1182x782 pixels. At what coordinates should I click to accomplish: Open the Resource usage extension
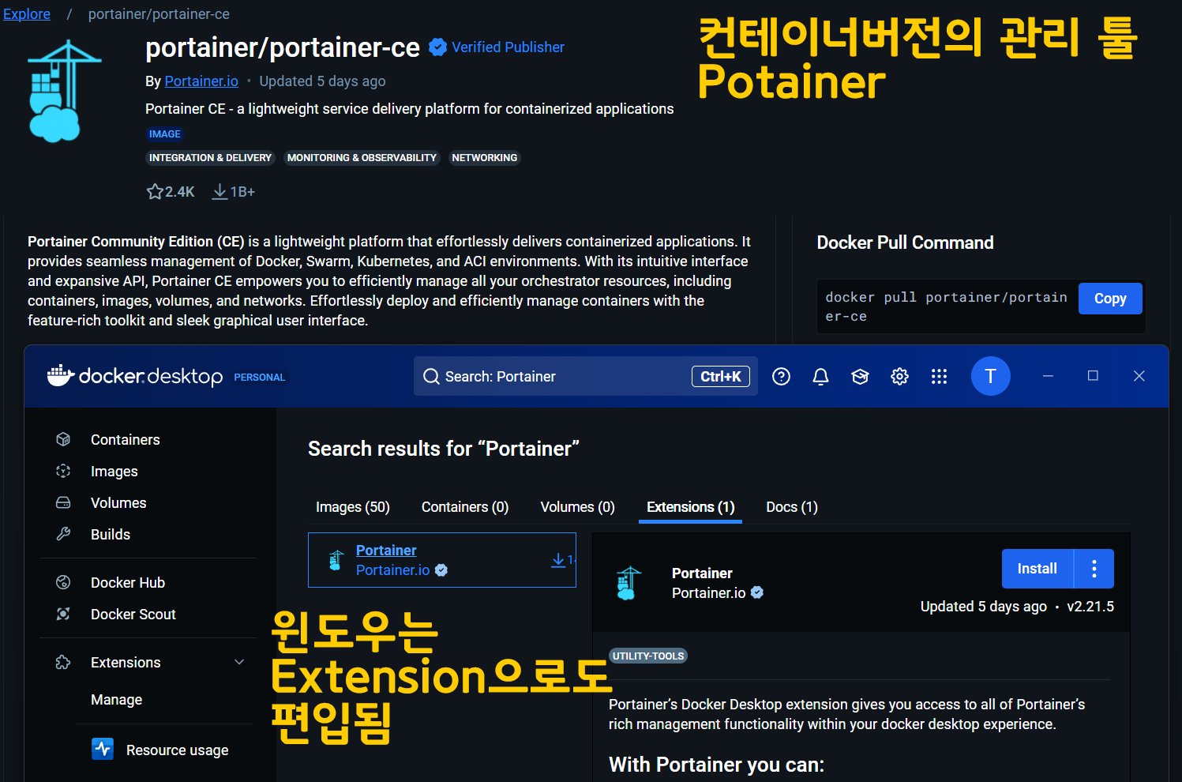click(x=178, y=750)
